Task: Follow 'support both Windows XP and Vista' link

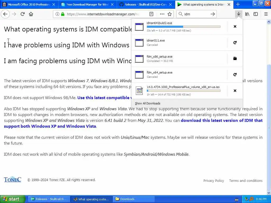Action: click(50, 126)
